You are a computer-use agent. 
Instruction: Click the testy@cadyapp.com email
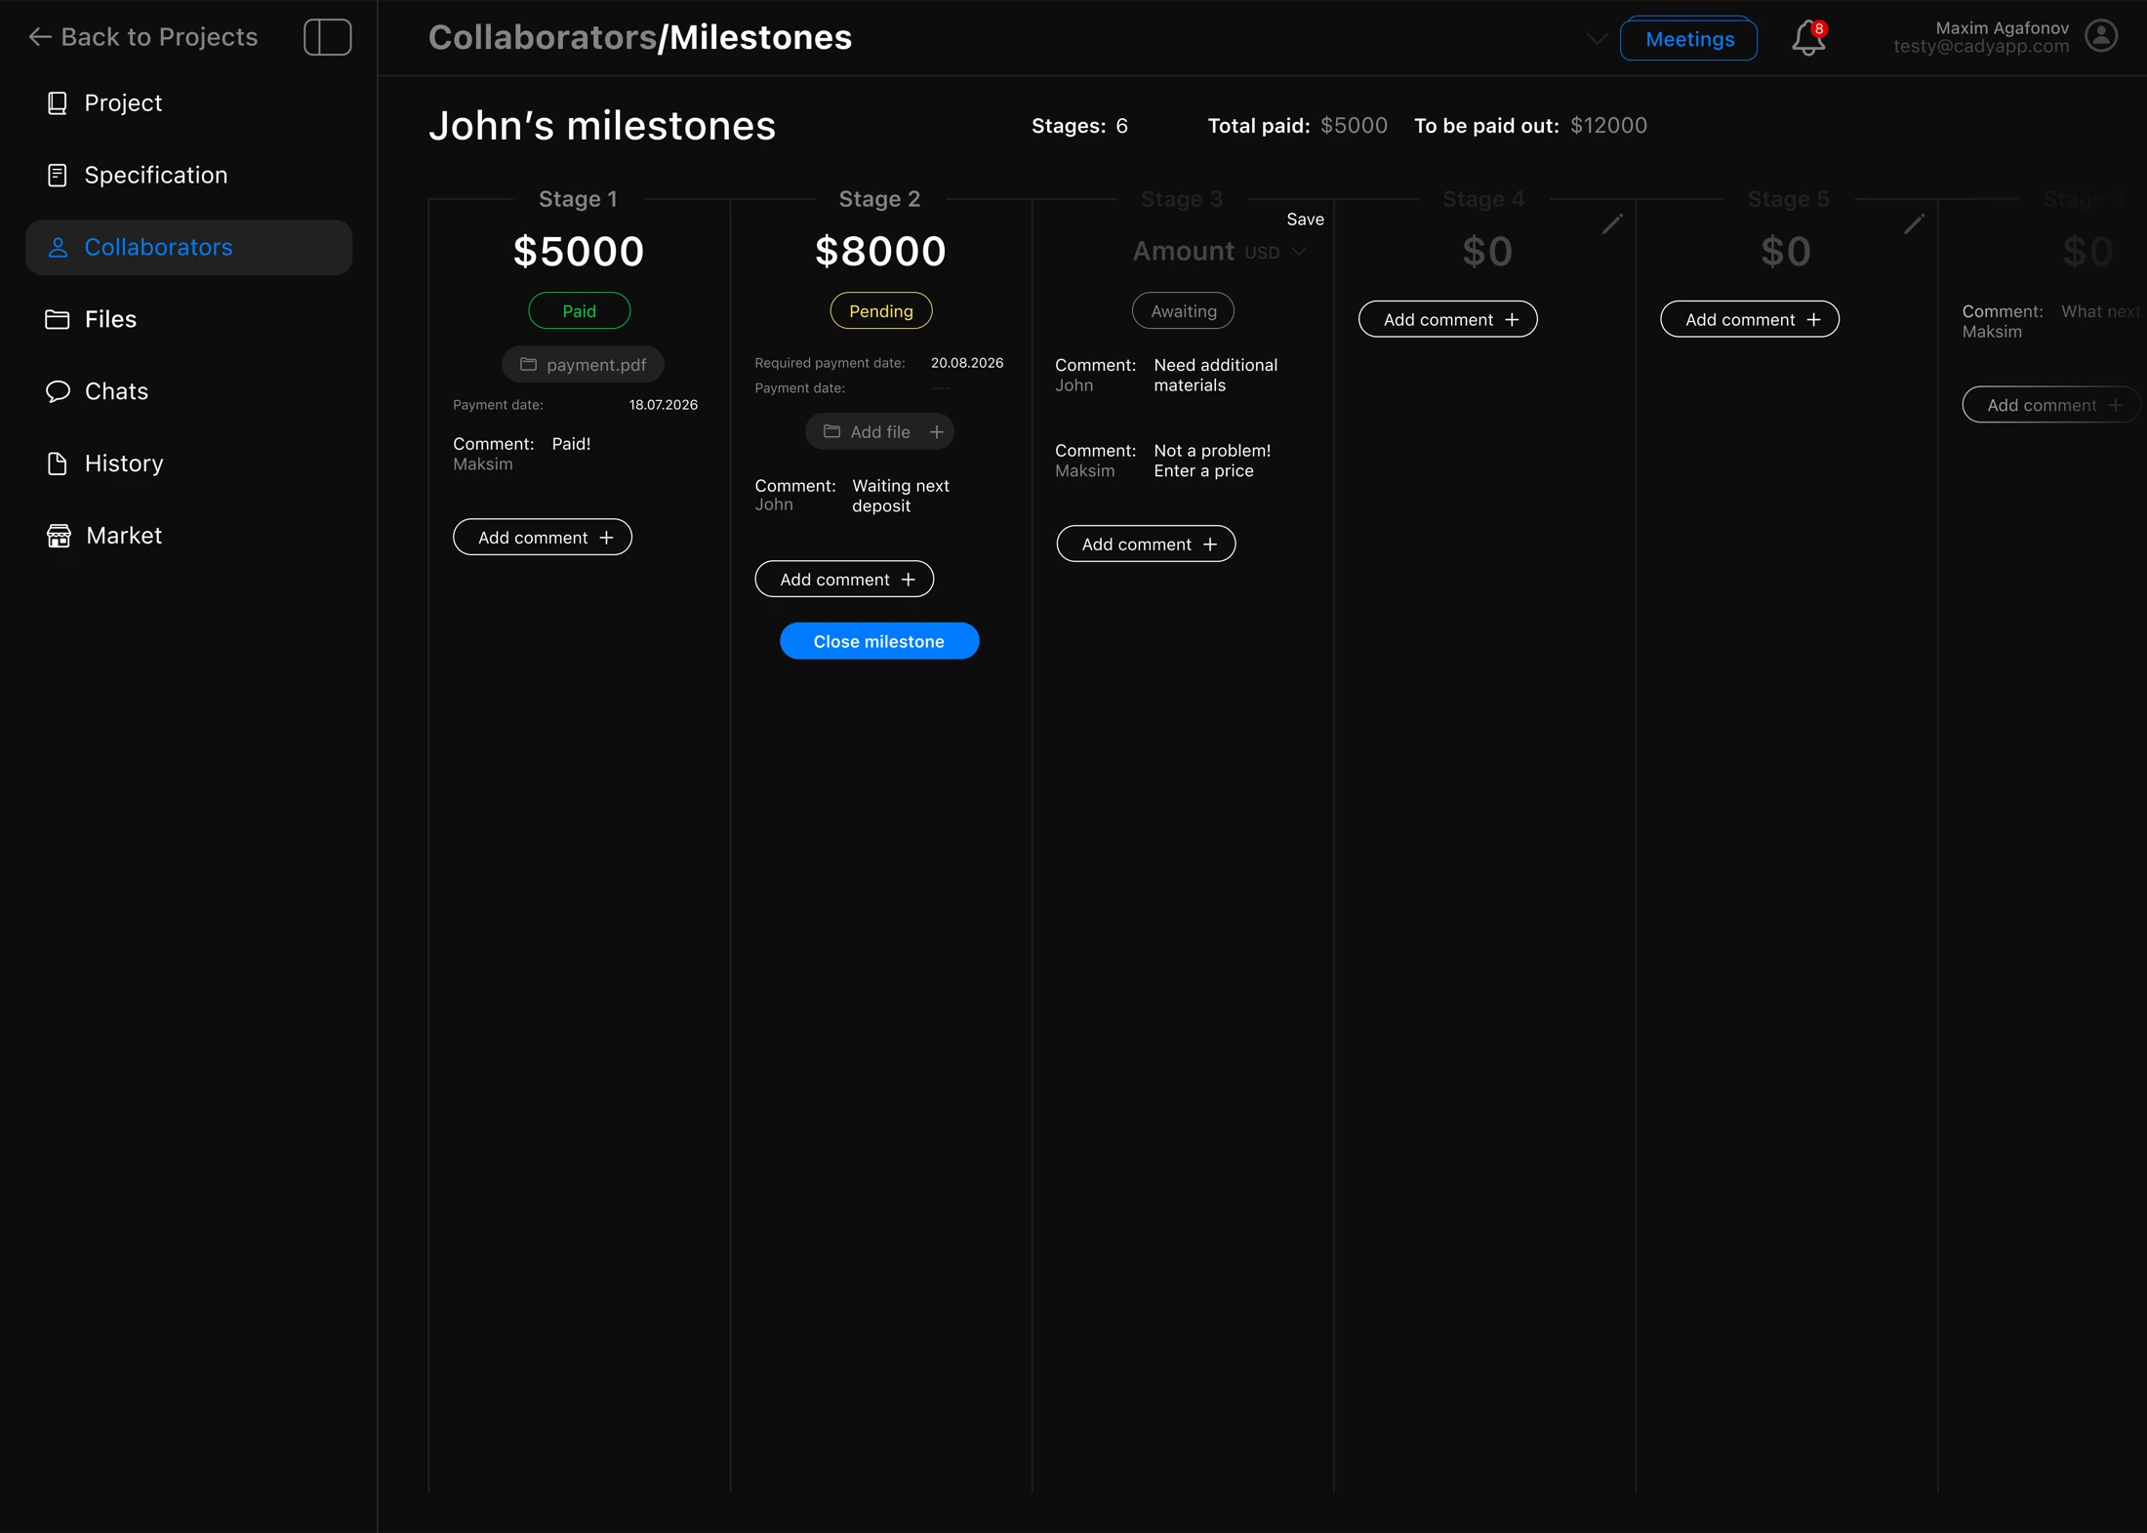point(1981,47)
